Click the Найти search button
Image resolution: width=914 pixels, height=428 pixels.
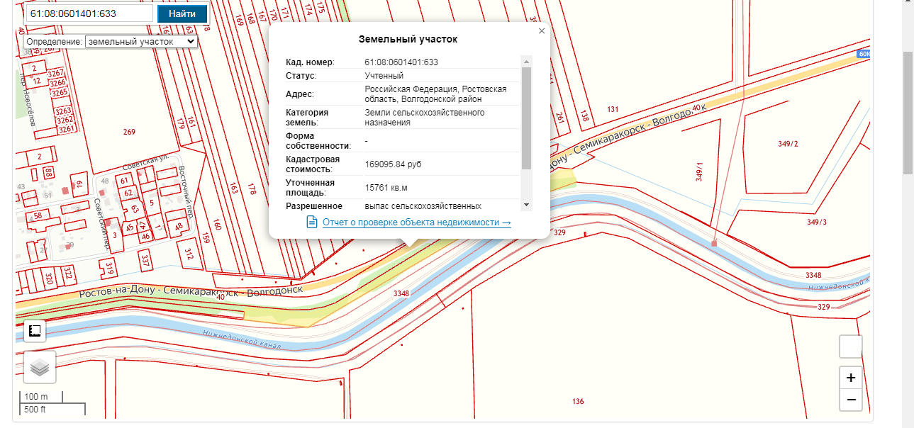click(182, 13)
